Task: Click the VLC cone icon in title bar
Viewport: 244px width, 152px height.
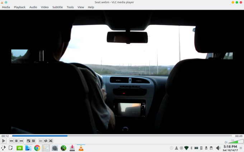Action: (2, 3)
